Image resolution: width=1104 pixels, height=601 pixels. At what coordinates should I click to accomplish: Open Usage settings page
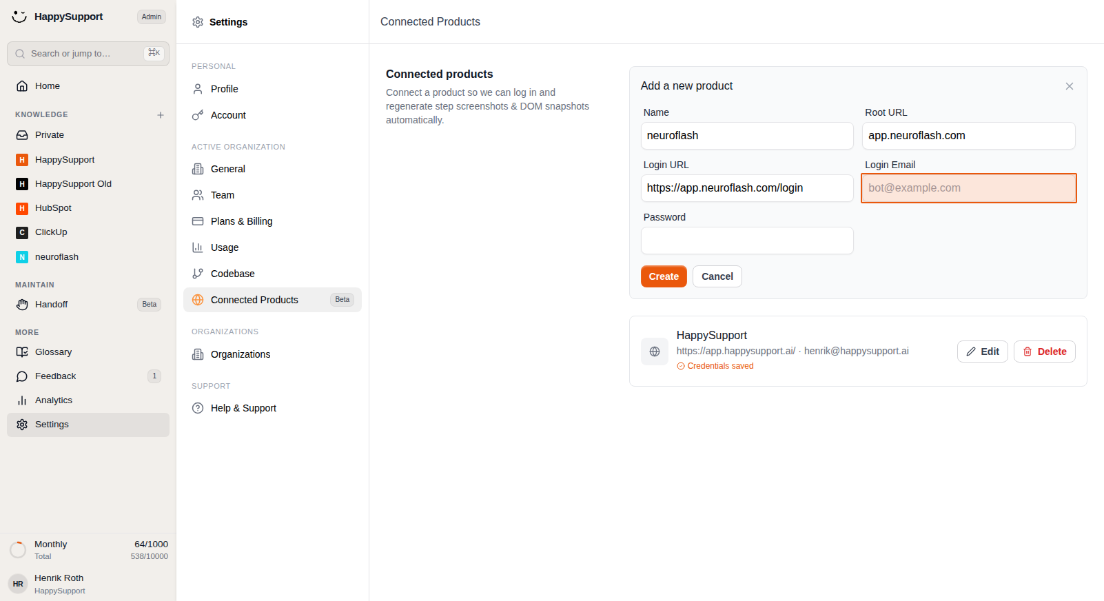[x=272, y=247]
